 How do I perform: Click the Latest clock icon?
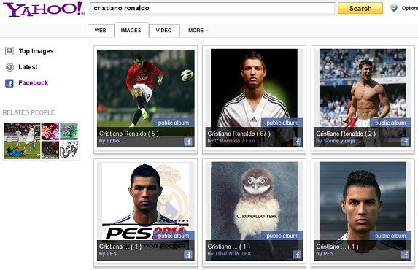pos(9,67)
